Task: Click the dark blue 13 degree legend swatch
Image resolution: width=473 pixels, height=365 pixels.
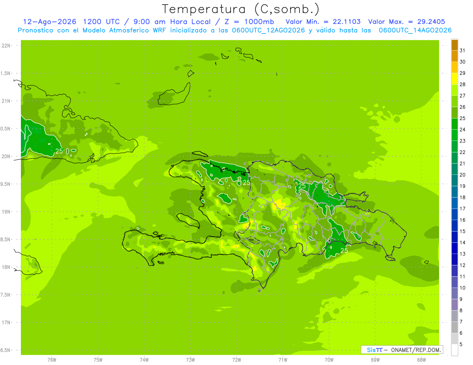Action: 454,248
